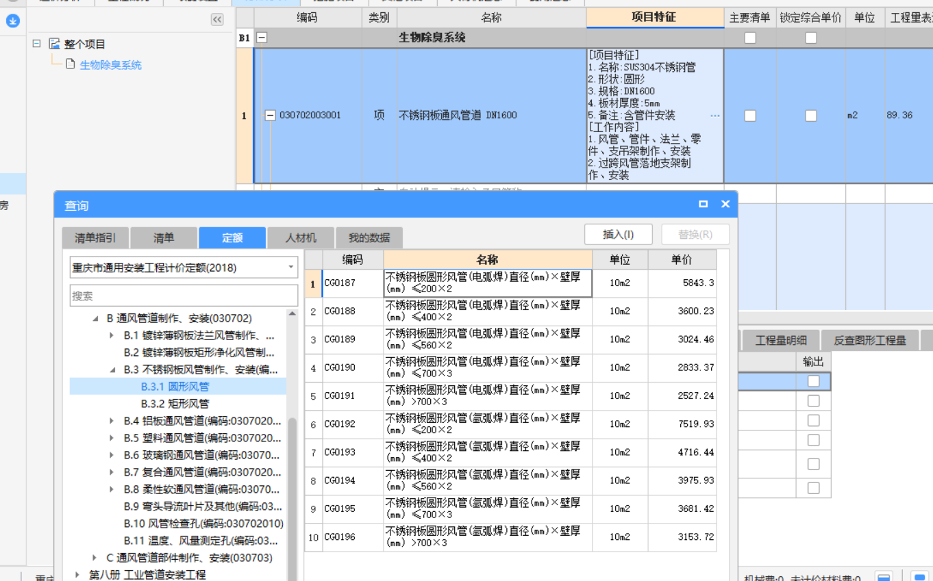Collapse the B1 生物除臭系统 section row
This screenshot has width=933, height=581.
click(262, 38)
